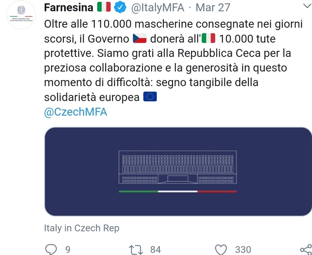Click the building illustration card image
Image resolution: width=312 pixels, height=255 pixels.
pyautogui.click(x=178, y=171)
